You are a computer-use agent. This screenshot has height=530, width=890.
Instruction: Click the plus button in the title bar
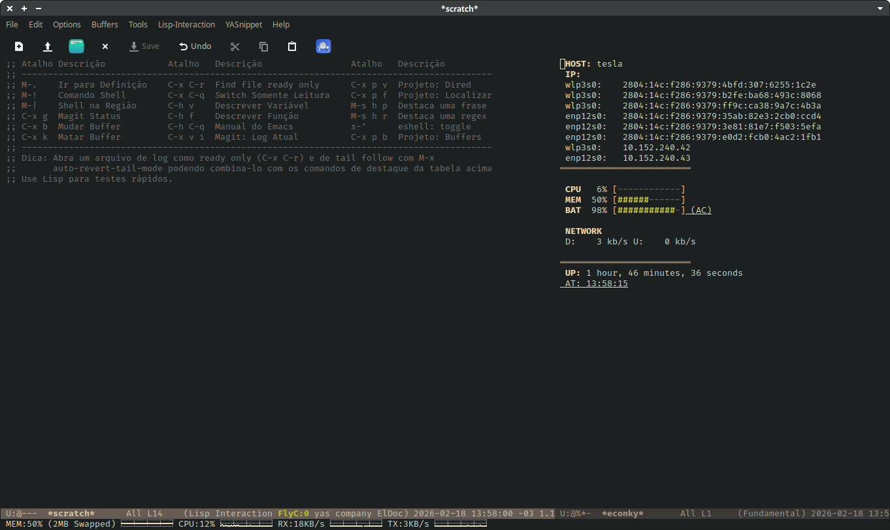click(24, 8)
